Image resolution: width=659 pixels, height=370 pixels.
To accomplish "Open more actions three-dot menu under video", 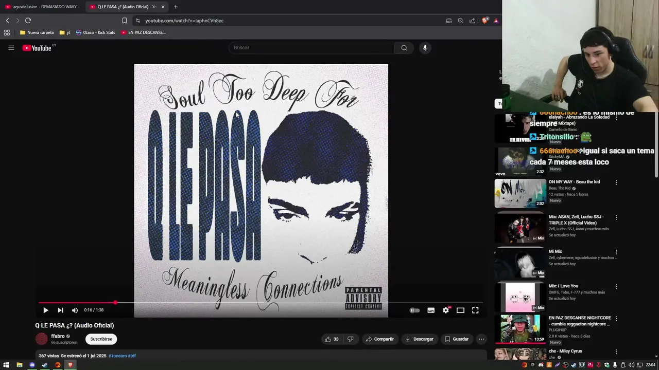I will 481,339.
